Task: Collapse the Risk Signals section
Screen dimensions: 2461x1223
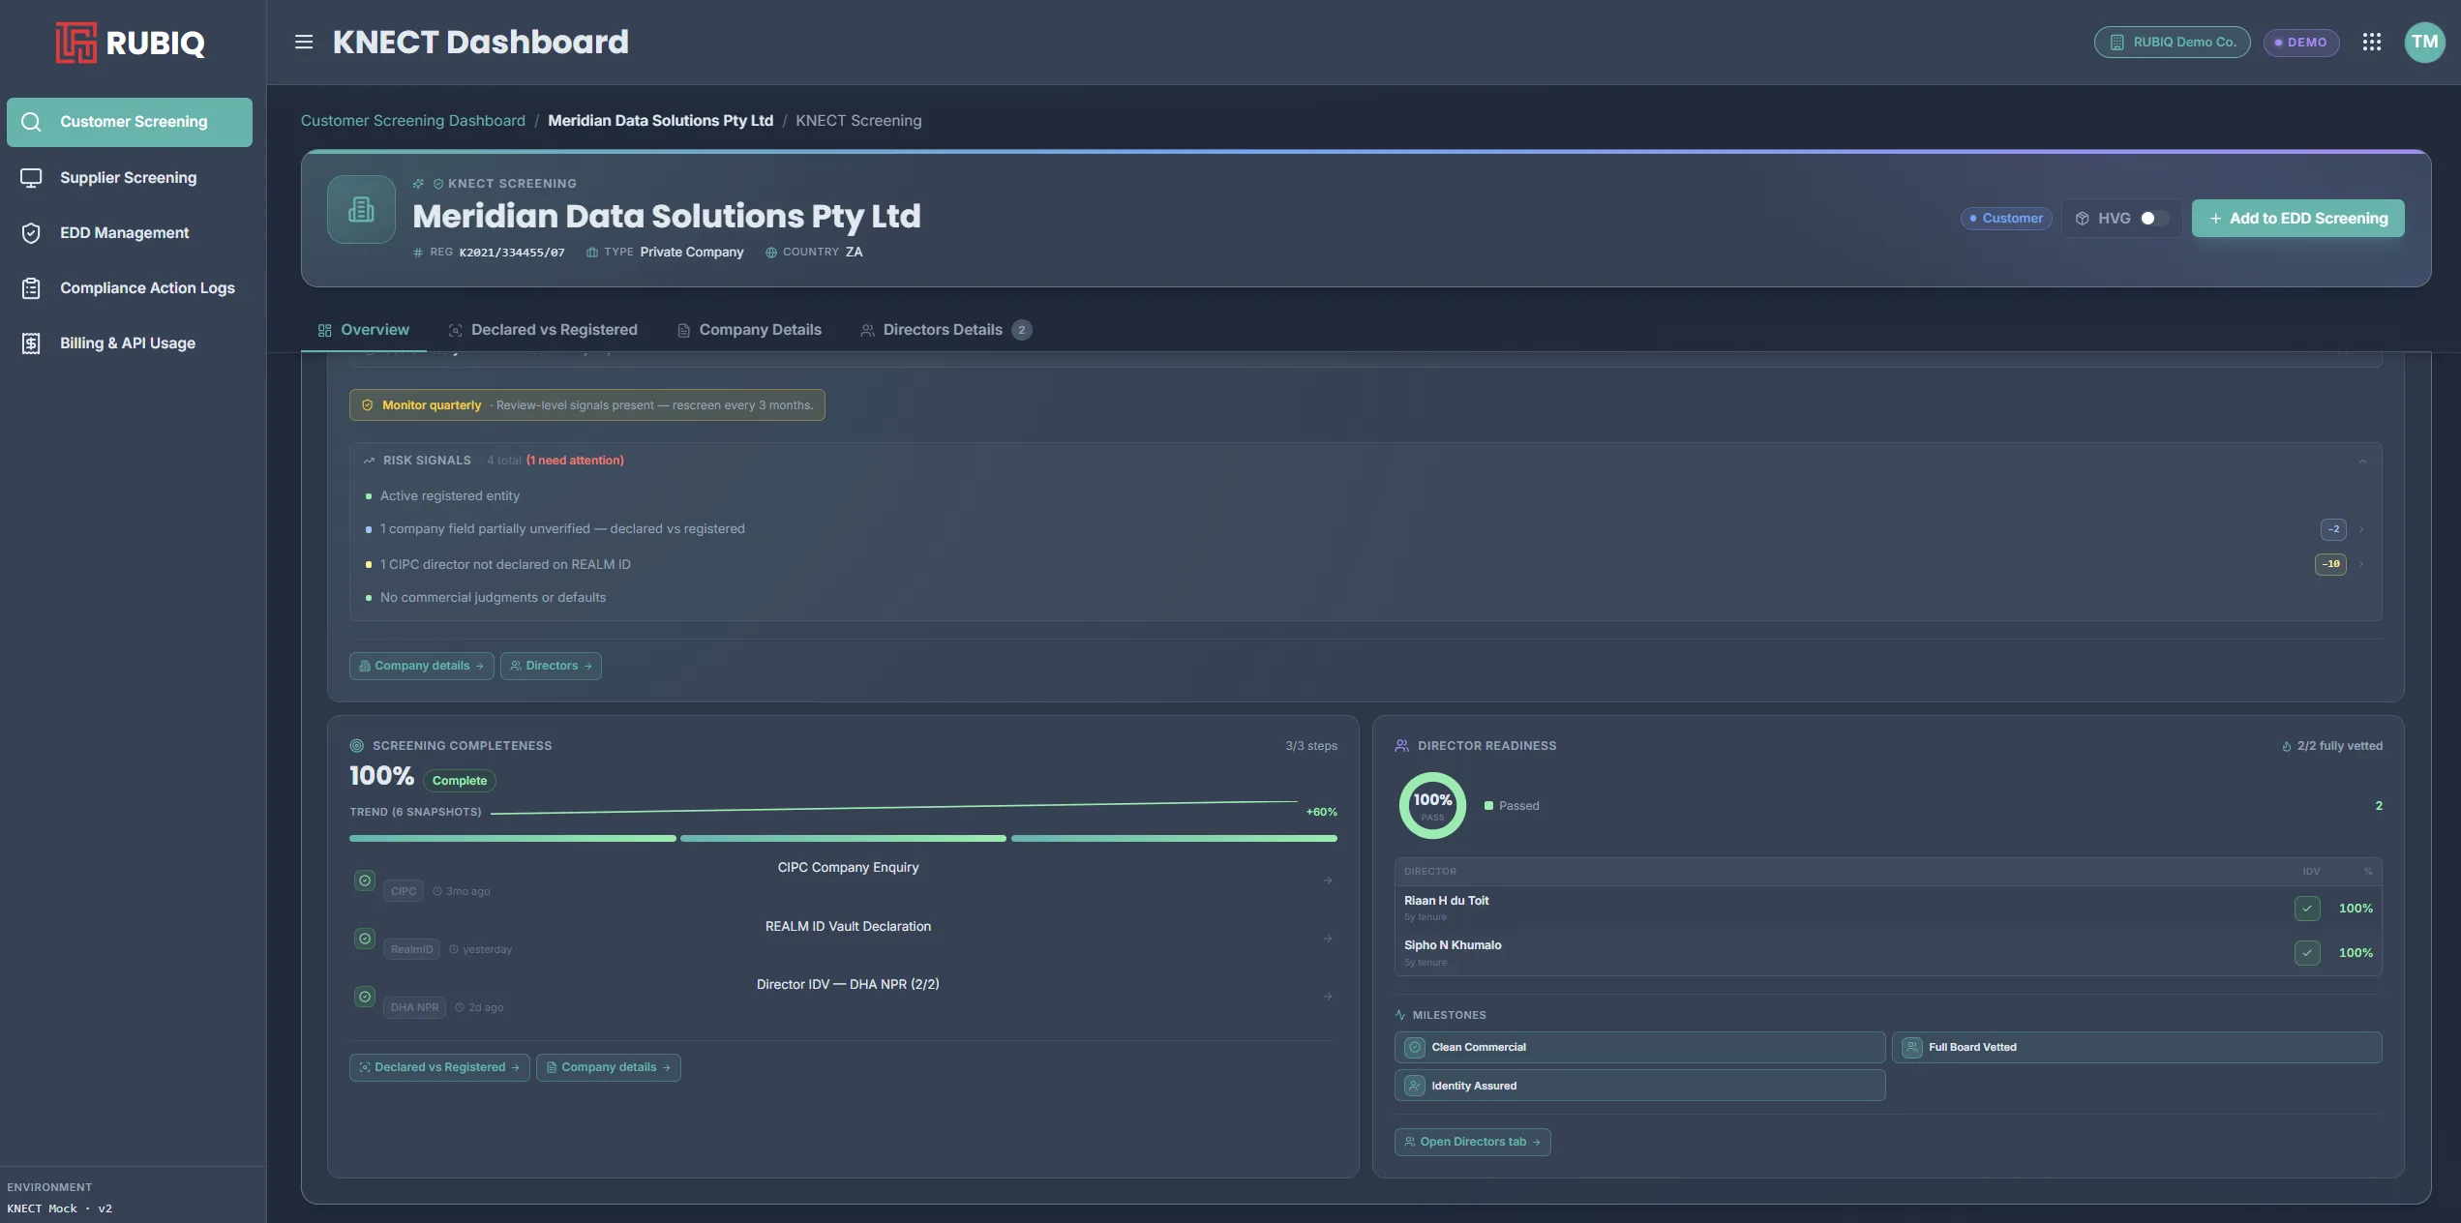Action: pos(2362,461)
